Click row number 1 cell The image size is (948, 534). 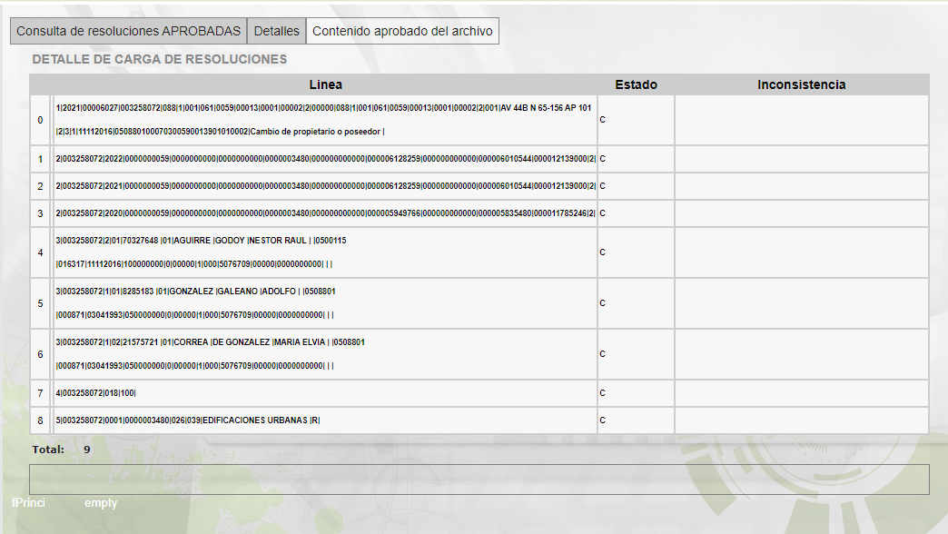coord(41,159)
